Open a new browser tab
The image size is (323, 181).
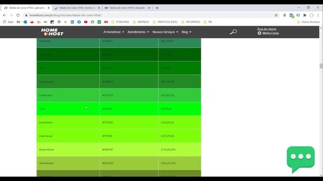tap(157, 8)
